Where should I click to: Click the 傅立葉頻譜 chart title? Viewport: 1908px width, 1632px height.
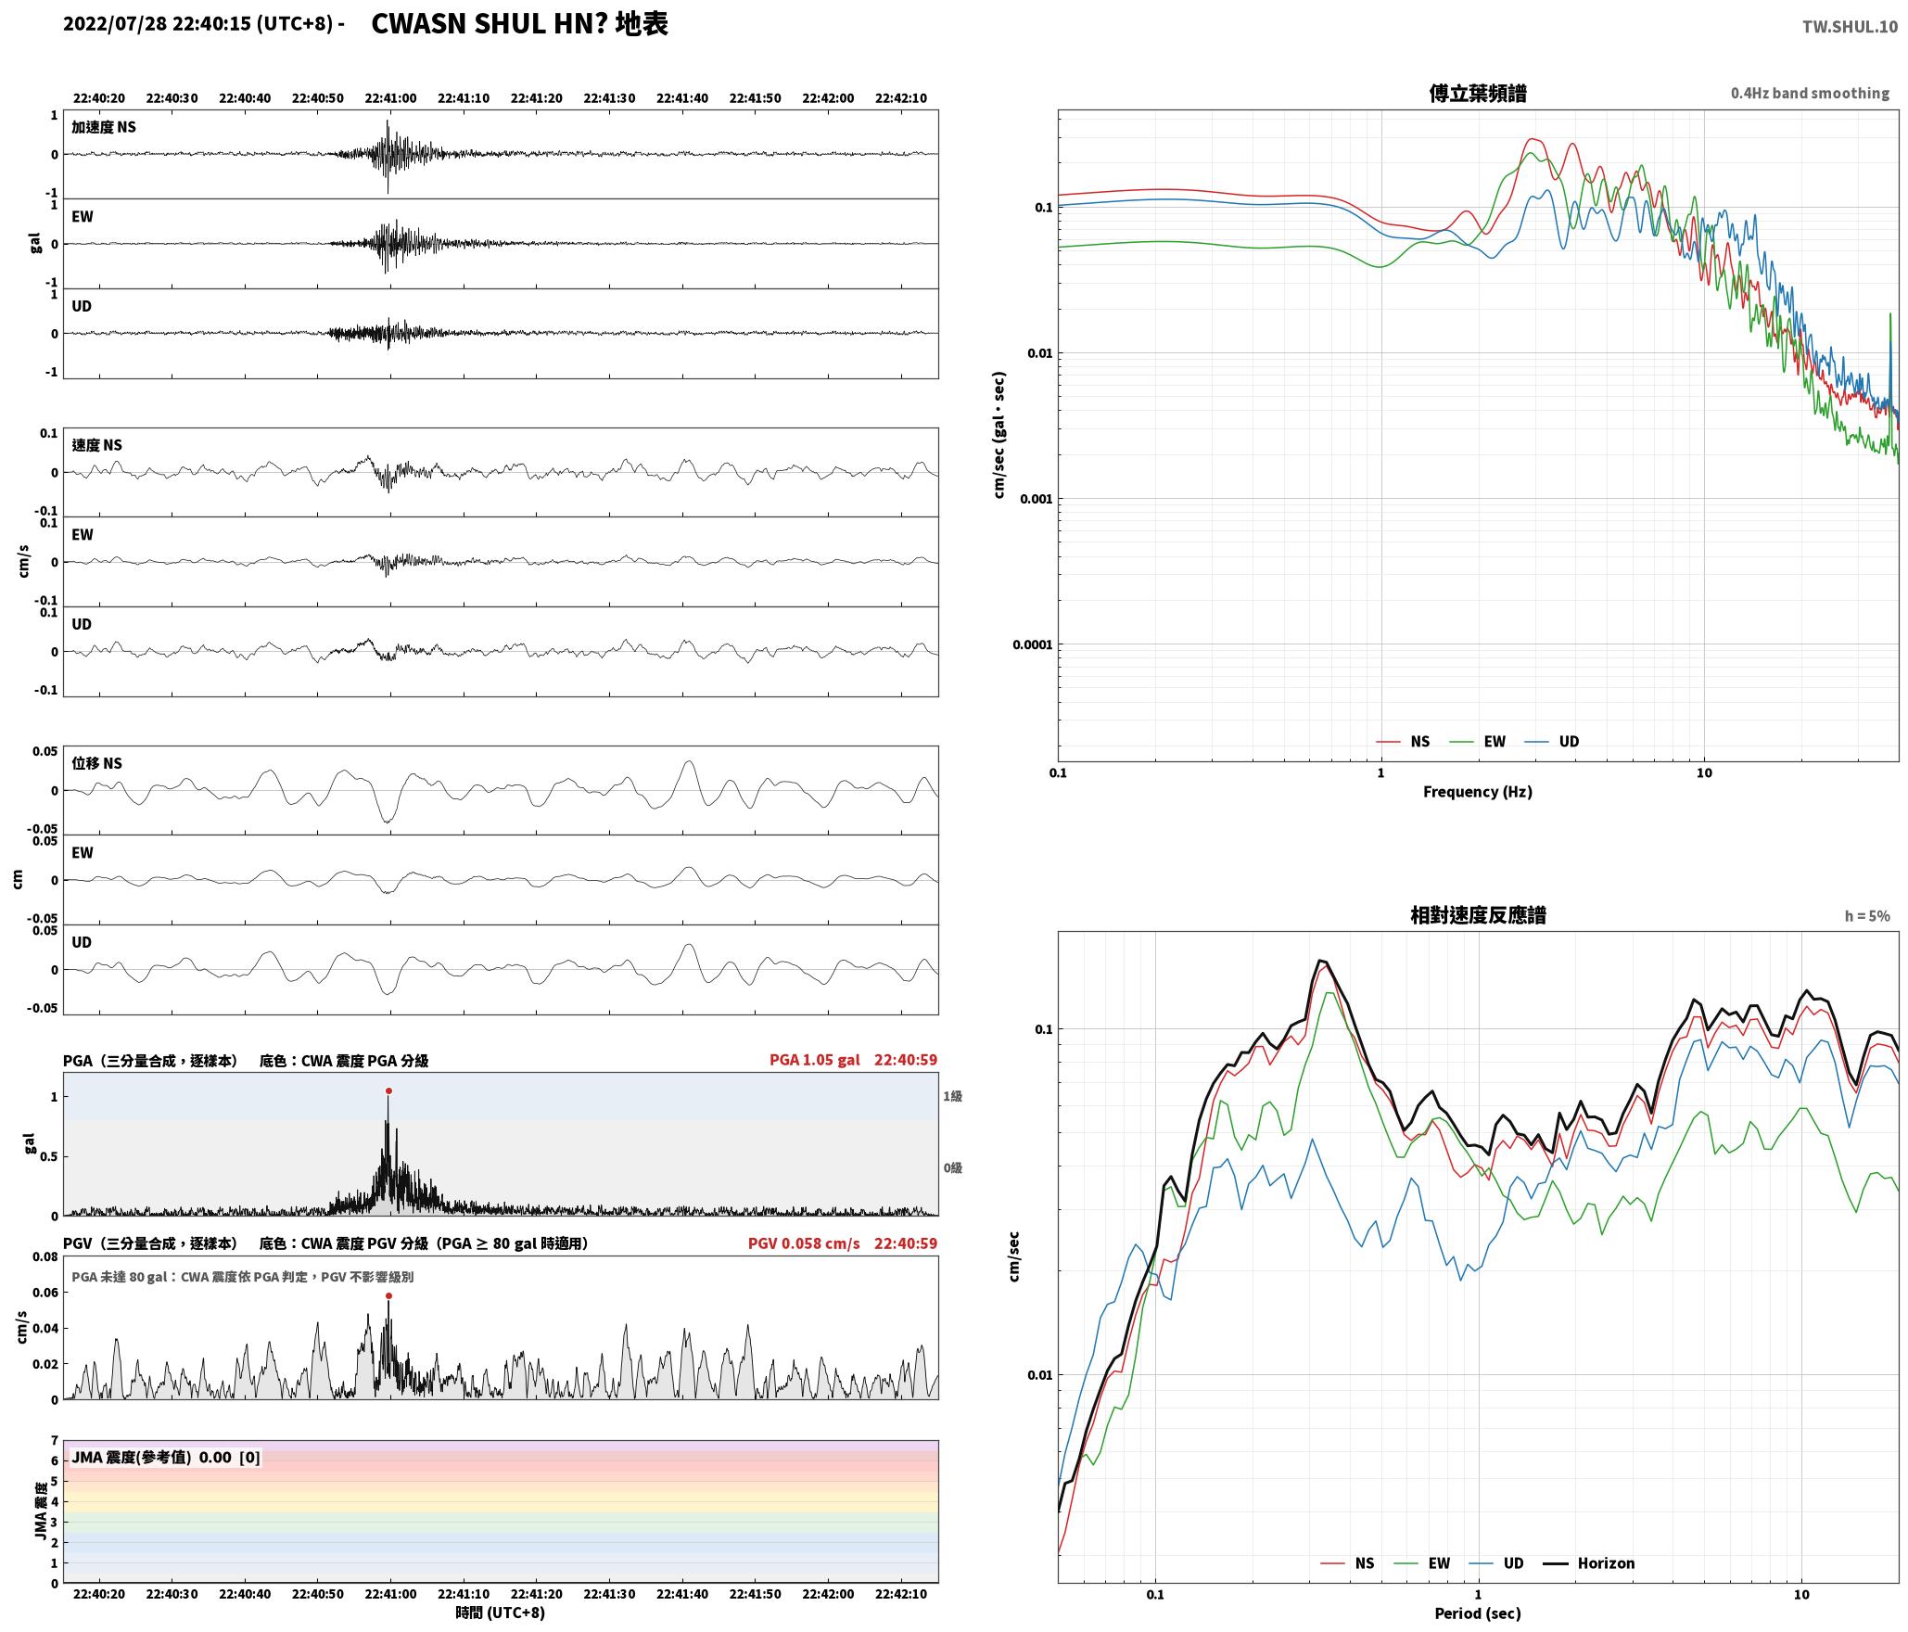pos(1478,93)
